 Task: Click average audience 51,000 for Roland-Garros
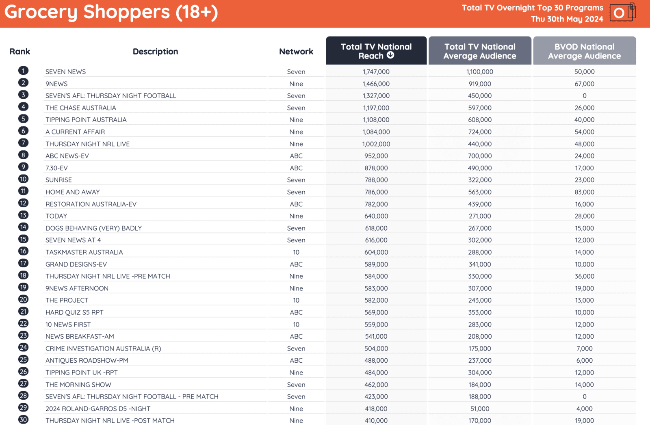coord(480,409)
